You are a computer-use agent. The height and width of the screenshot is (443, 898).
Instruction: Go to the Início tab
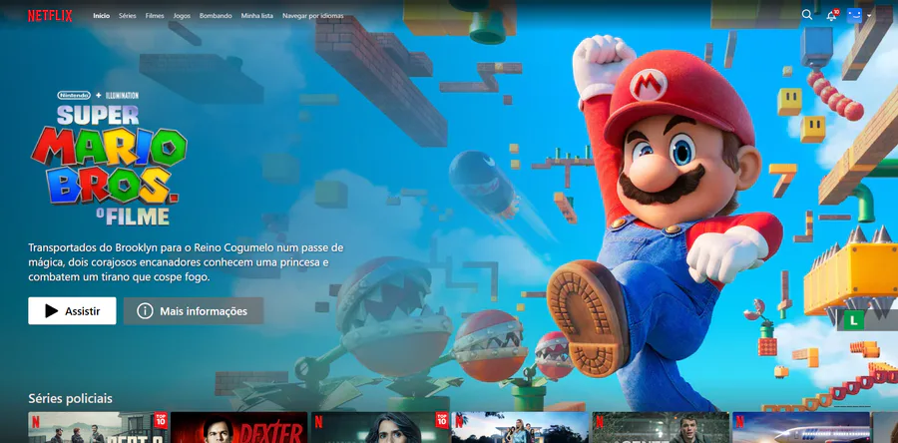point(102,16)
